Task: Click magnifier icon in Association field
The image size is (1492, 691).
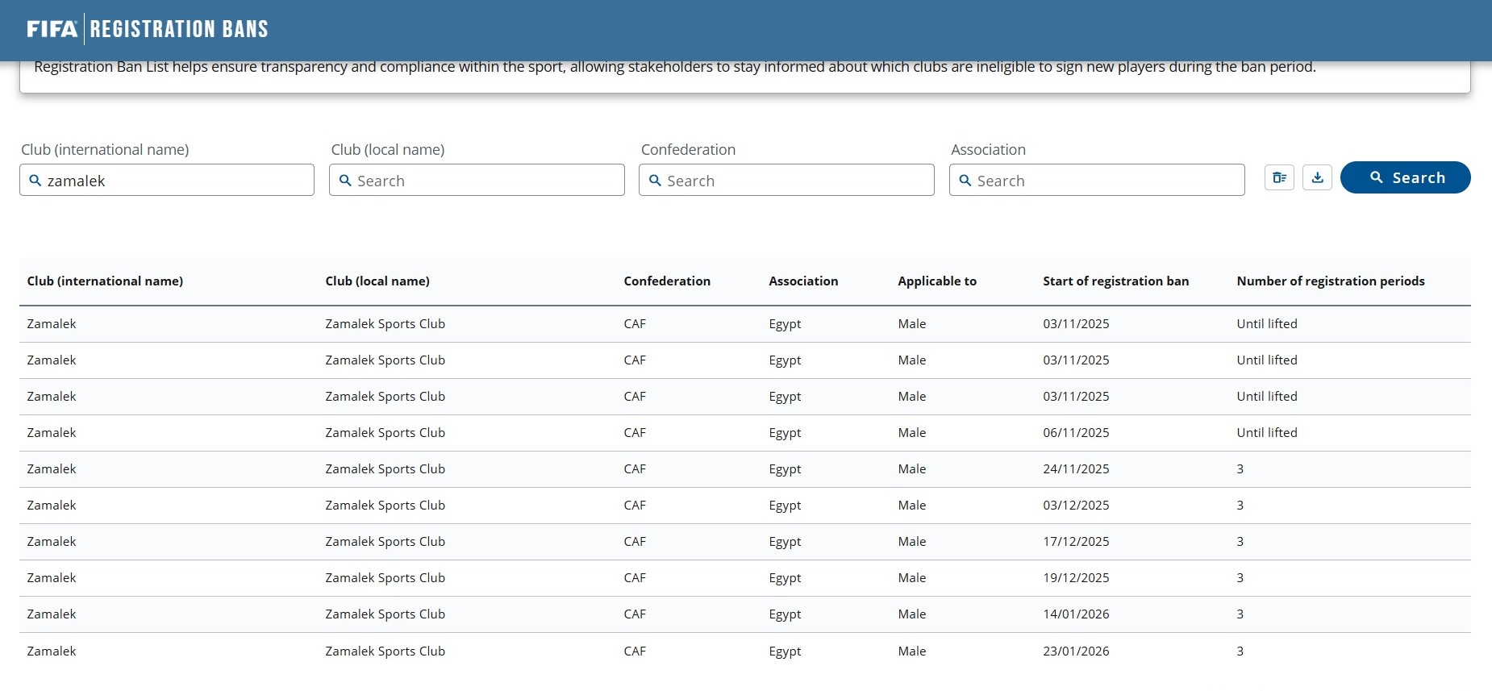Action: click(x=965, y=181)
